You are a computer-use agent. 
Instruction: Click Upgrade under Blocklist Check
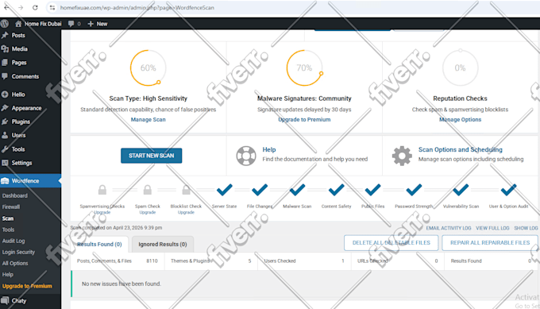click(x=186, y=212)
